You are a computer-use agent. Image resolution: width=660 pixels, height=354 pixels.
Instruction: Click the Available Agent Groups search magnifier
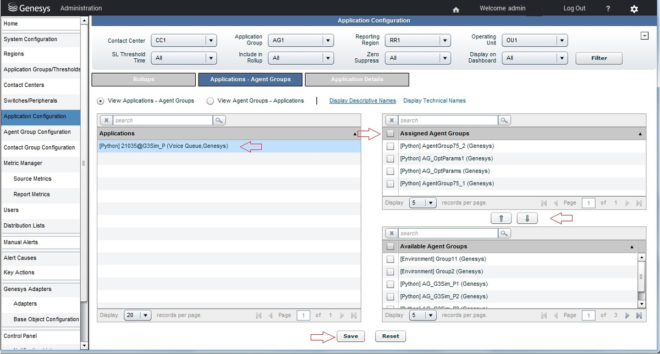click(504, 234)
